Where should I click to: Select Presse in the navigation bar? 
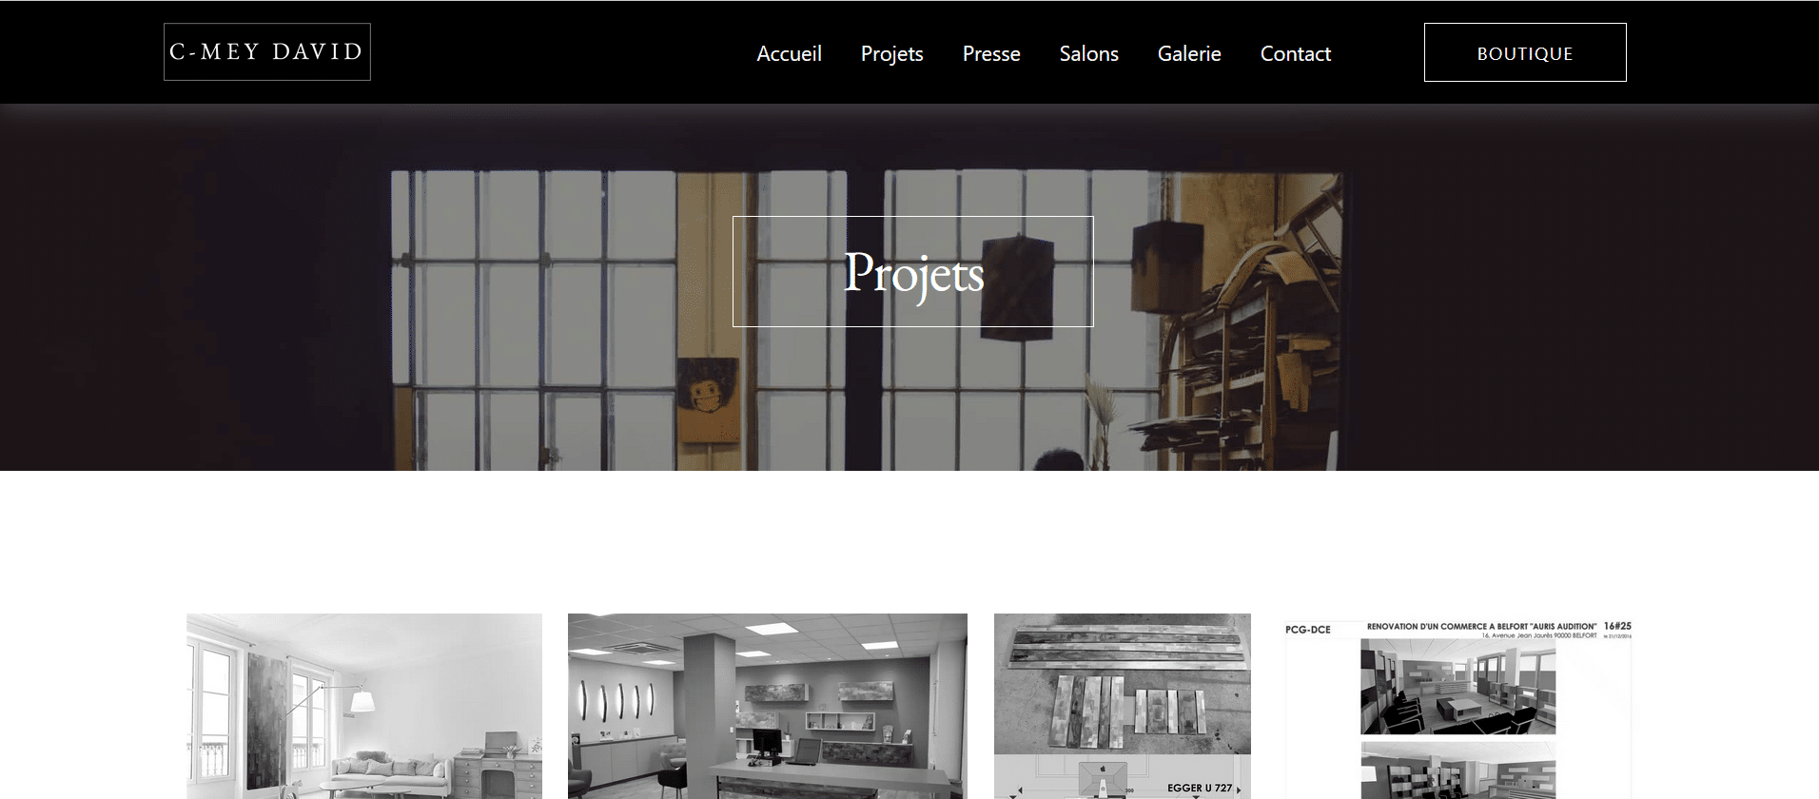click(991, 53)
